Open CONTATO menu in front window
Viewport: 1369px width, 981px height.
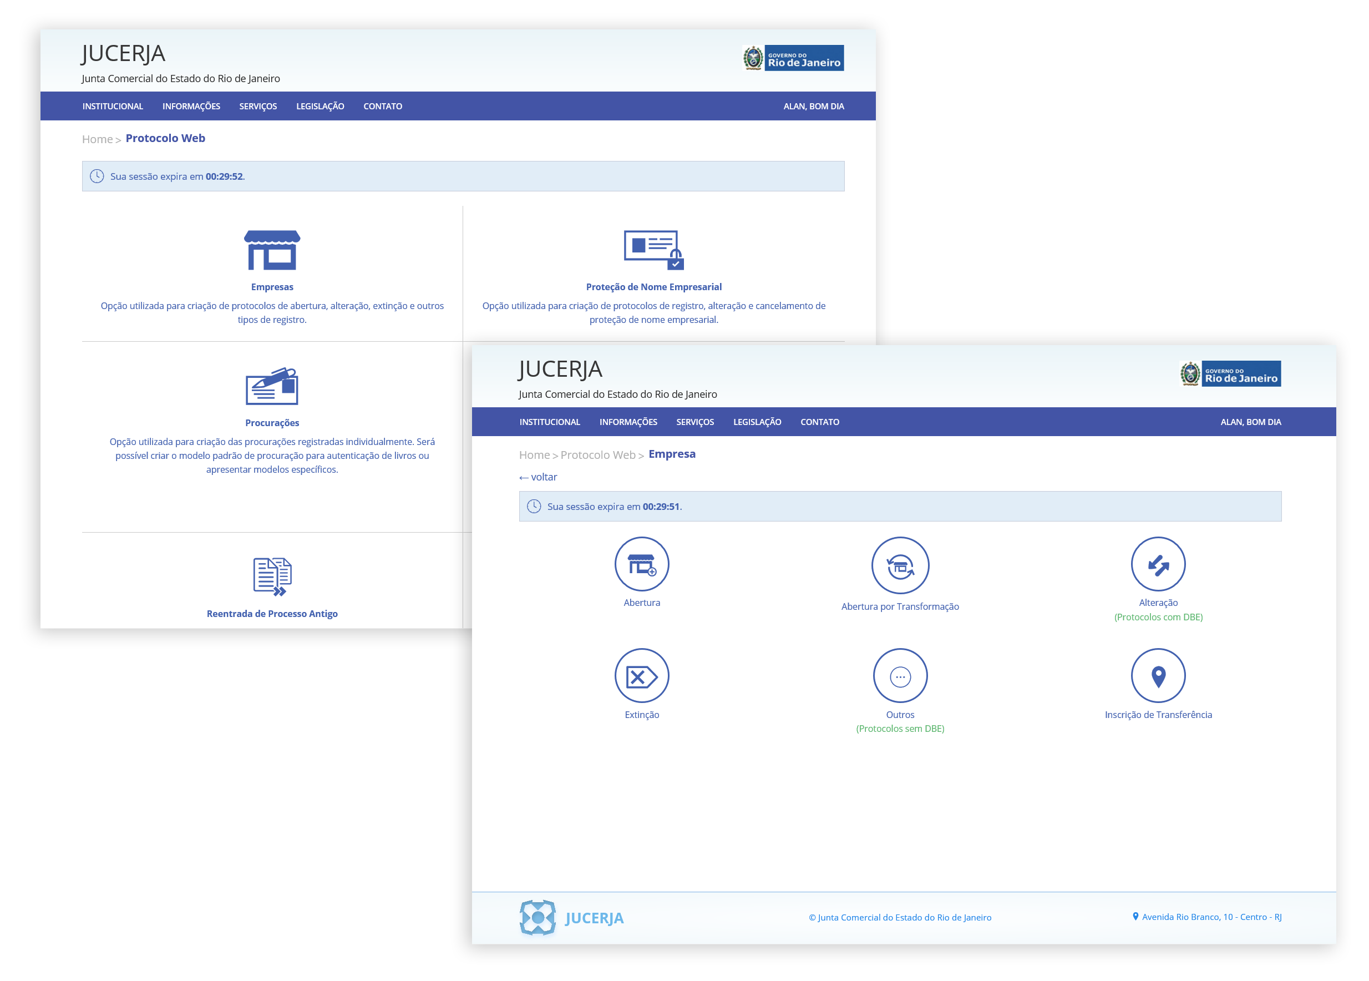pyautogui.click(x=819, y=422)
